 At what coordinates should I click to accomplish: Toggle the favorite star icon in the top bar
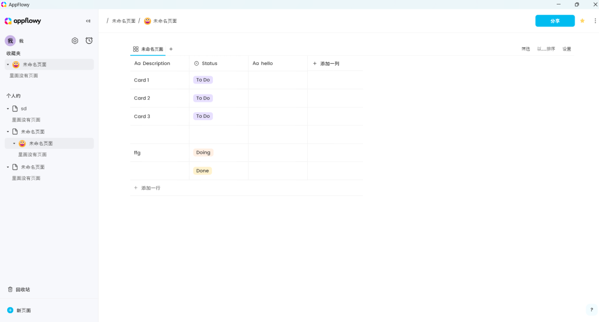(x=582, y=21)
